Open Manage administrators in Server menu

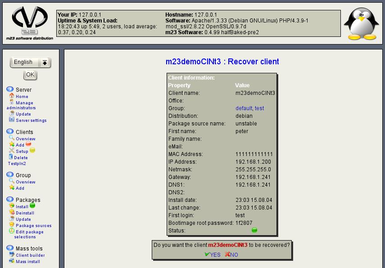(21, 105)
